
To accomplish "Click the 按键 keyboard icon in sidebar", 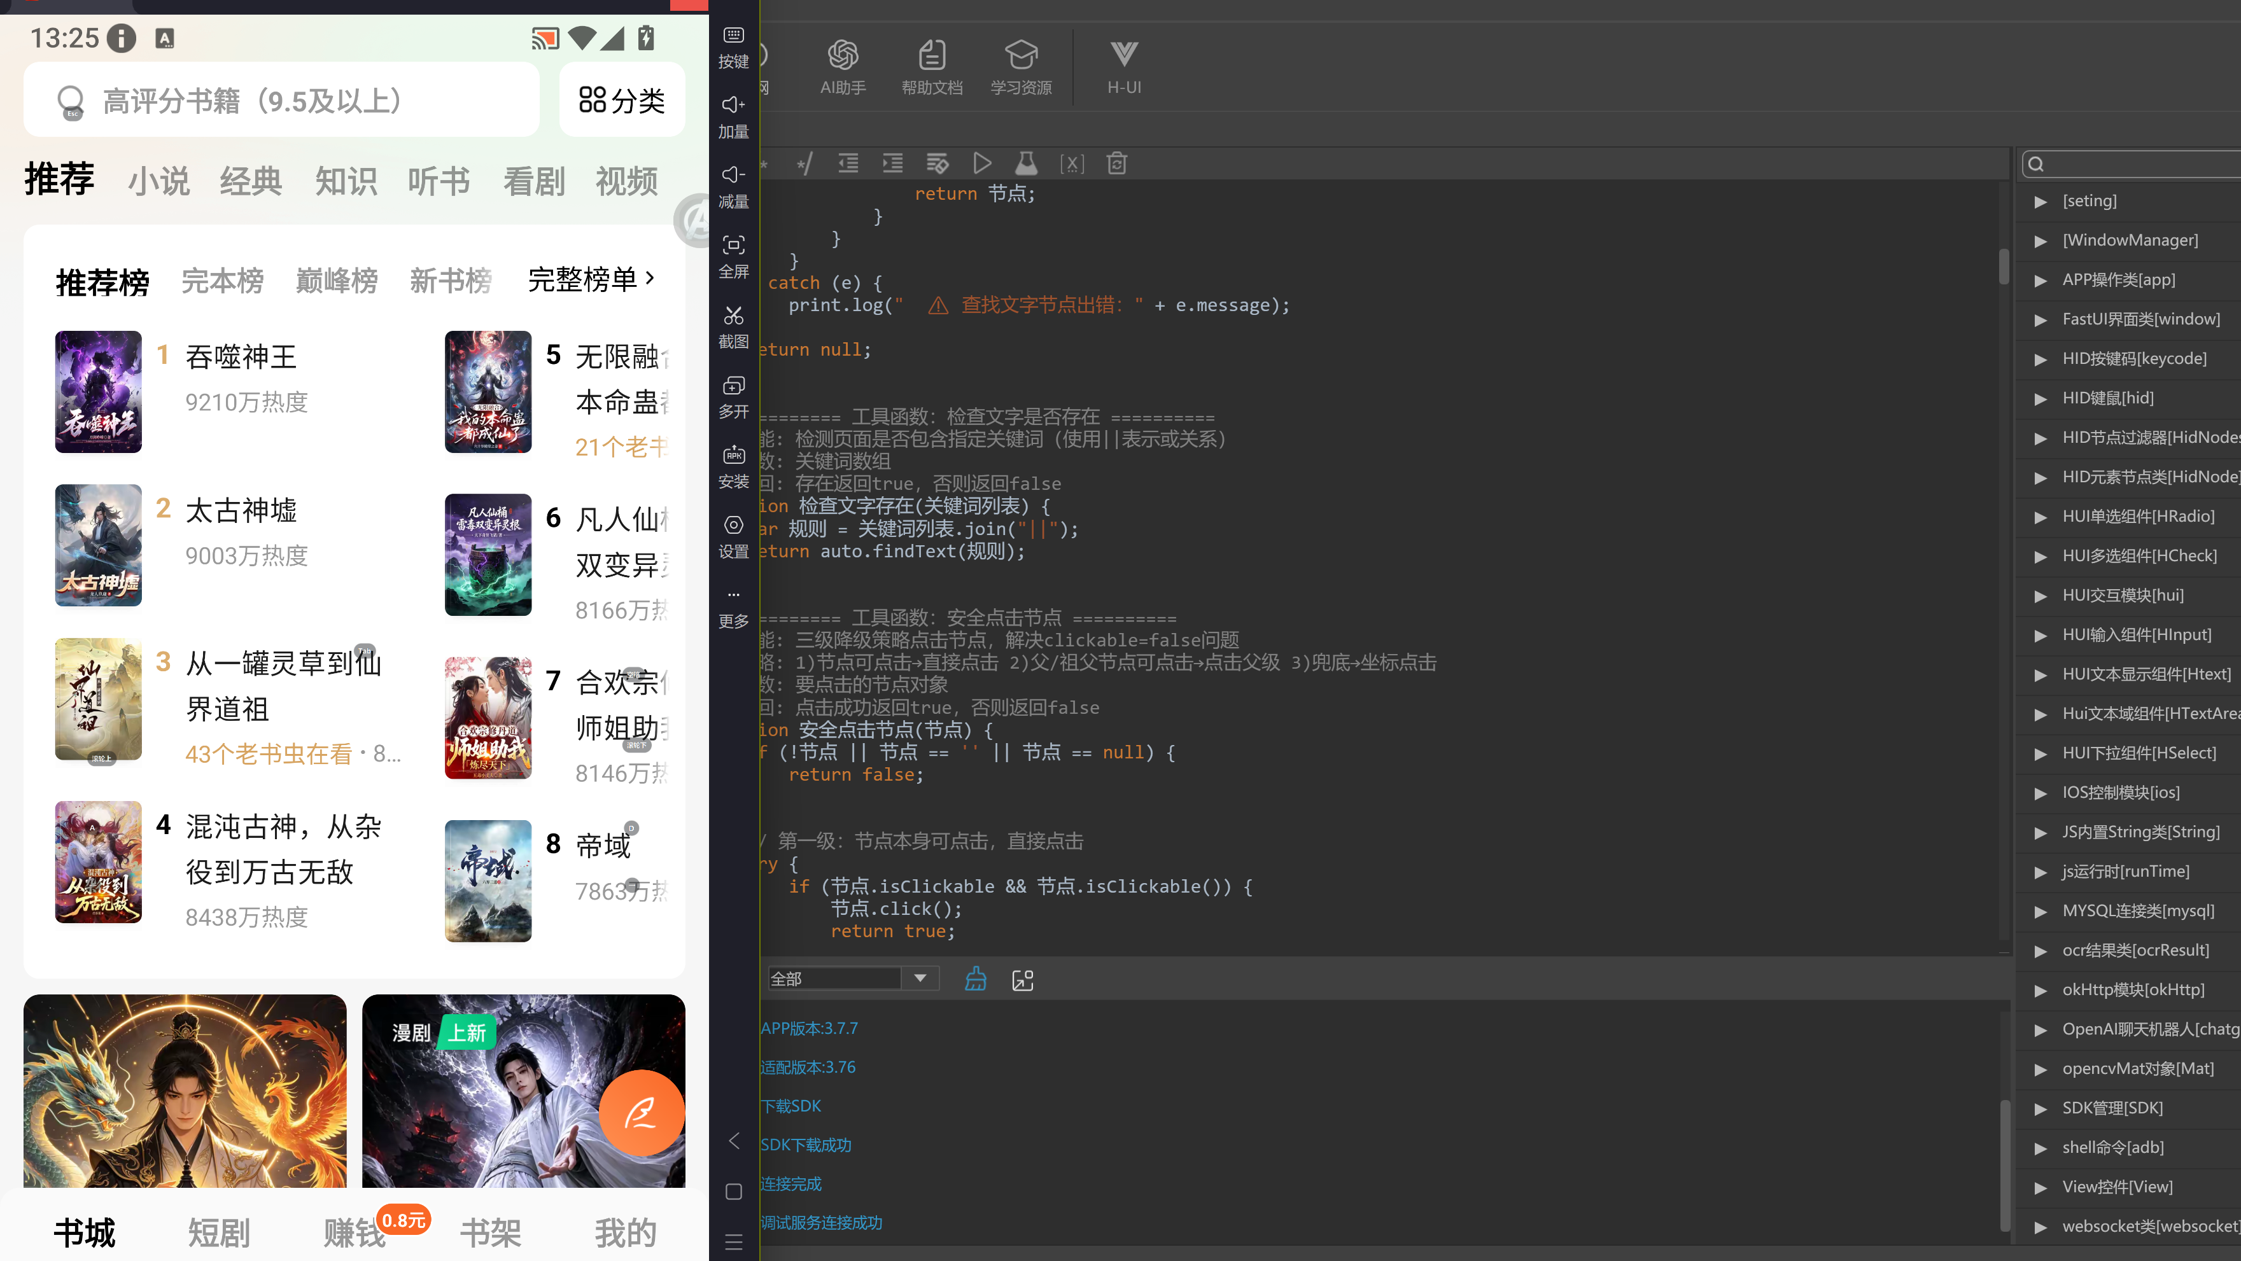I will (x=733, y=36).
